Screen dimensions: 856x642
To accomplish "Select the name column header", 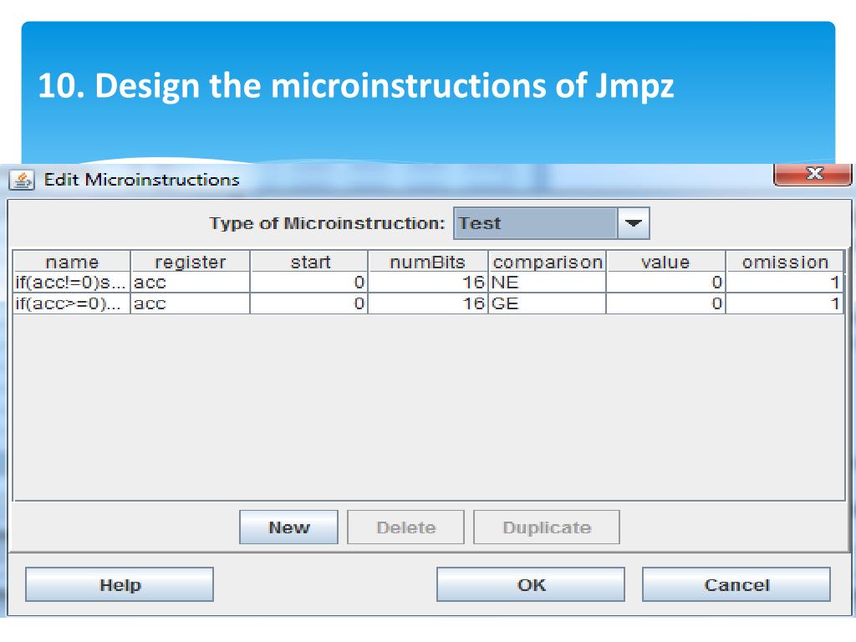I will point(72,262).
